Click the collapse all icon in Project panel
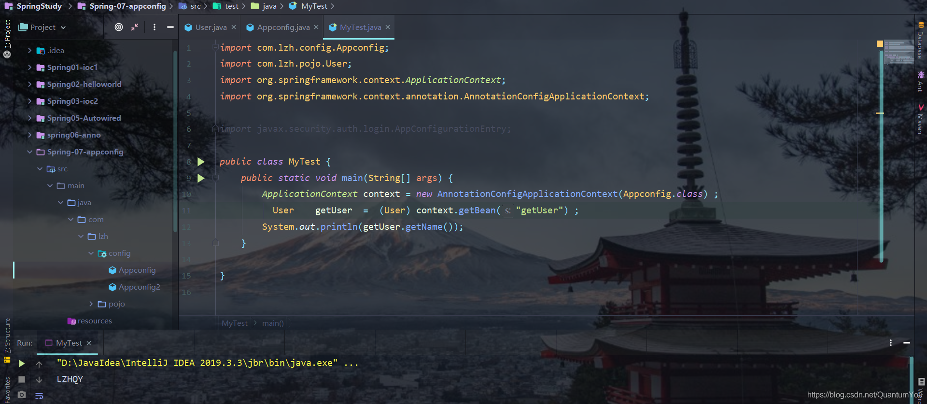The height and width of the screenshot is (404, 927). point(135,27)
